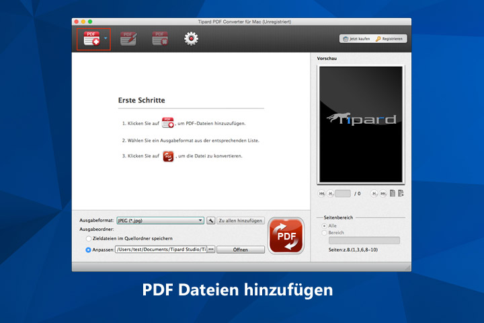Click the Zu allen hinzufügen button
This screenshot has width=484, height=323.
(241, 221)
